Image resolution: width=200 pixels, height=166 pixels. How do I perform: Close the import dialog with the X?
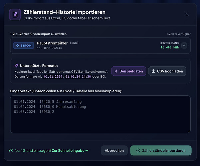click(x=187, y=15)
